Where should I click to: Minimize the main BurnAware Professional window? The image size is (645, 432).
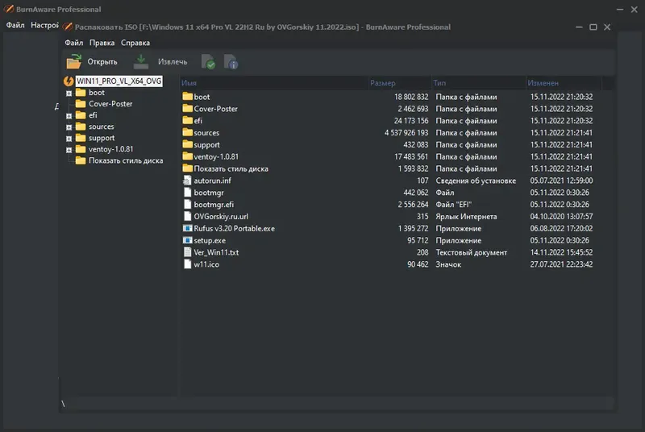620,9
